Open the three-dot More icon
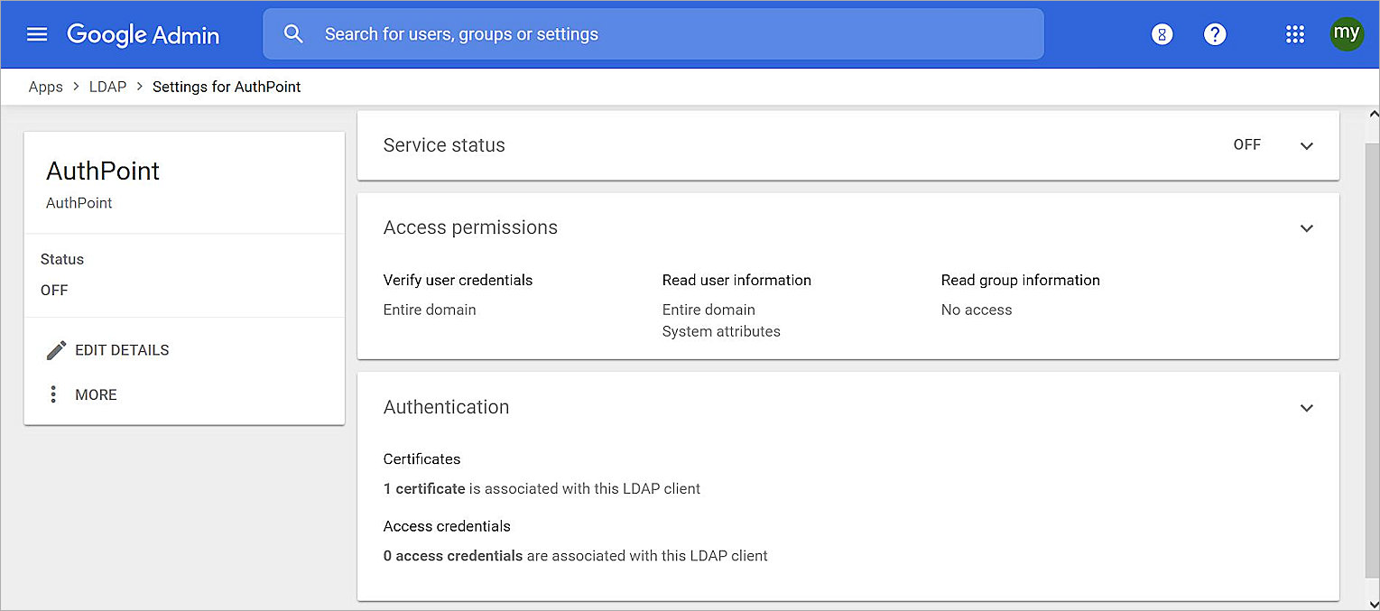This screenshot has width=1380, height=611. pyautogui.click(x=53, y=394)
